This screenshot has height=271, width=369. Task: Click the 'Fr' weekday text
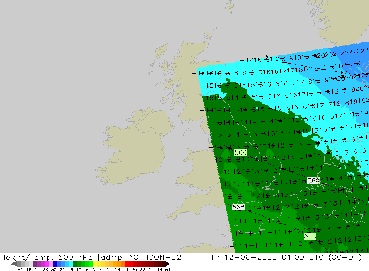pos(215,257)
